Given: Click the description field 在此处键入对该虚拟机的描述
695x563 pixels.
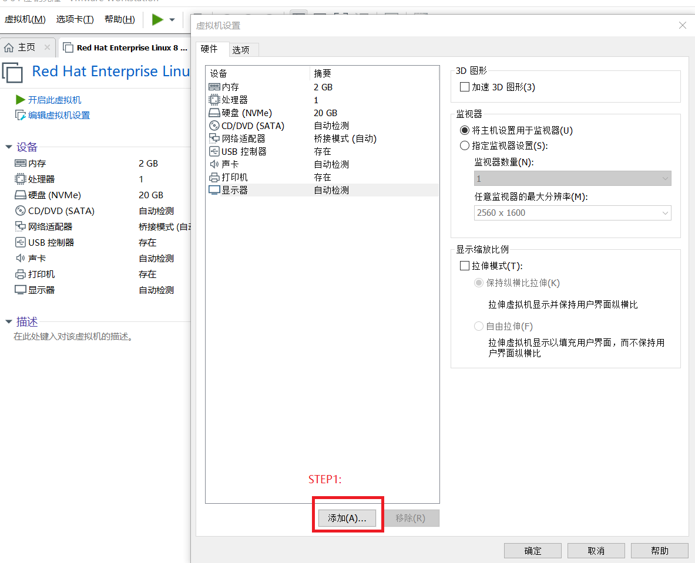Looking at the screenshot, I should pos(73,337).
